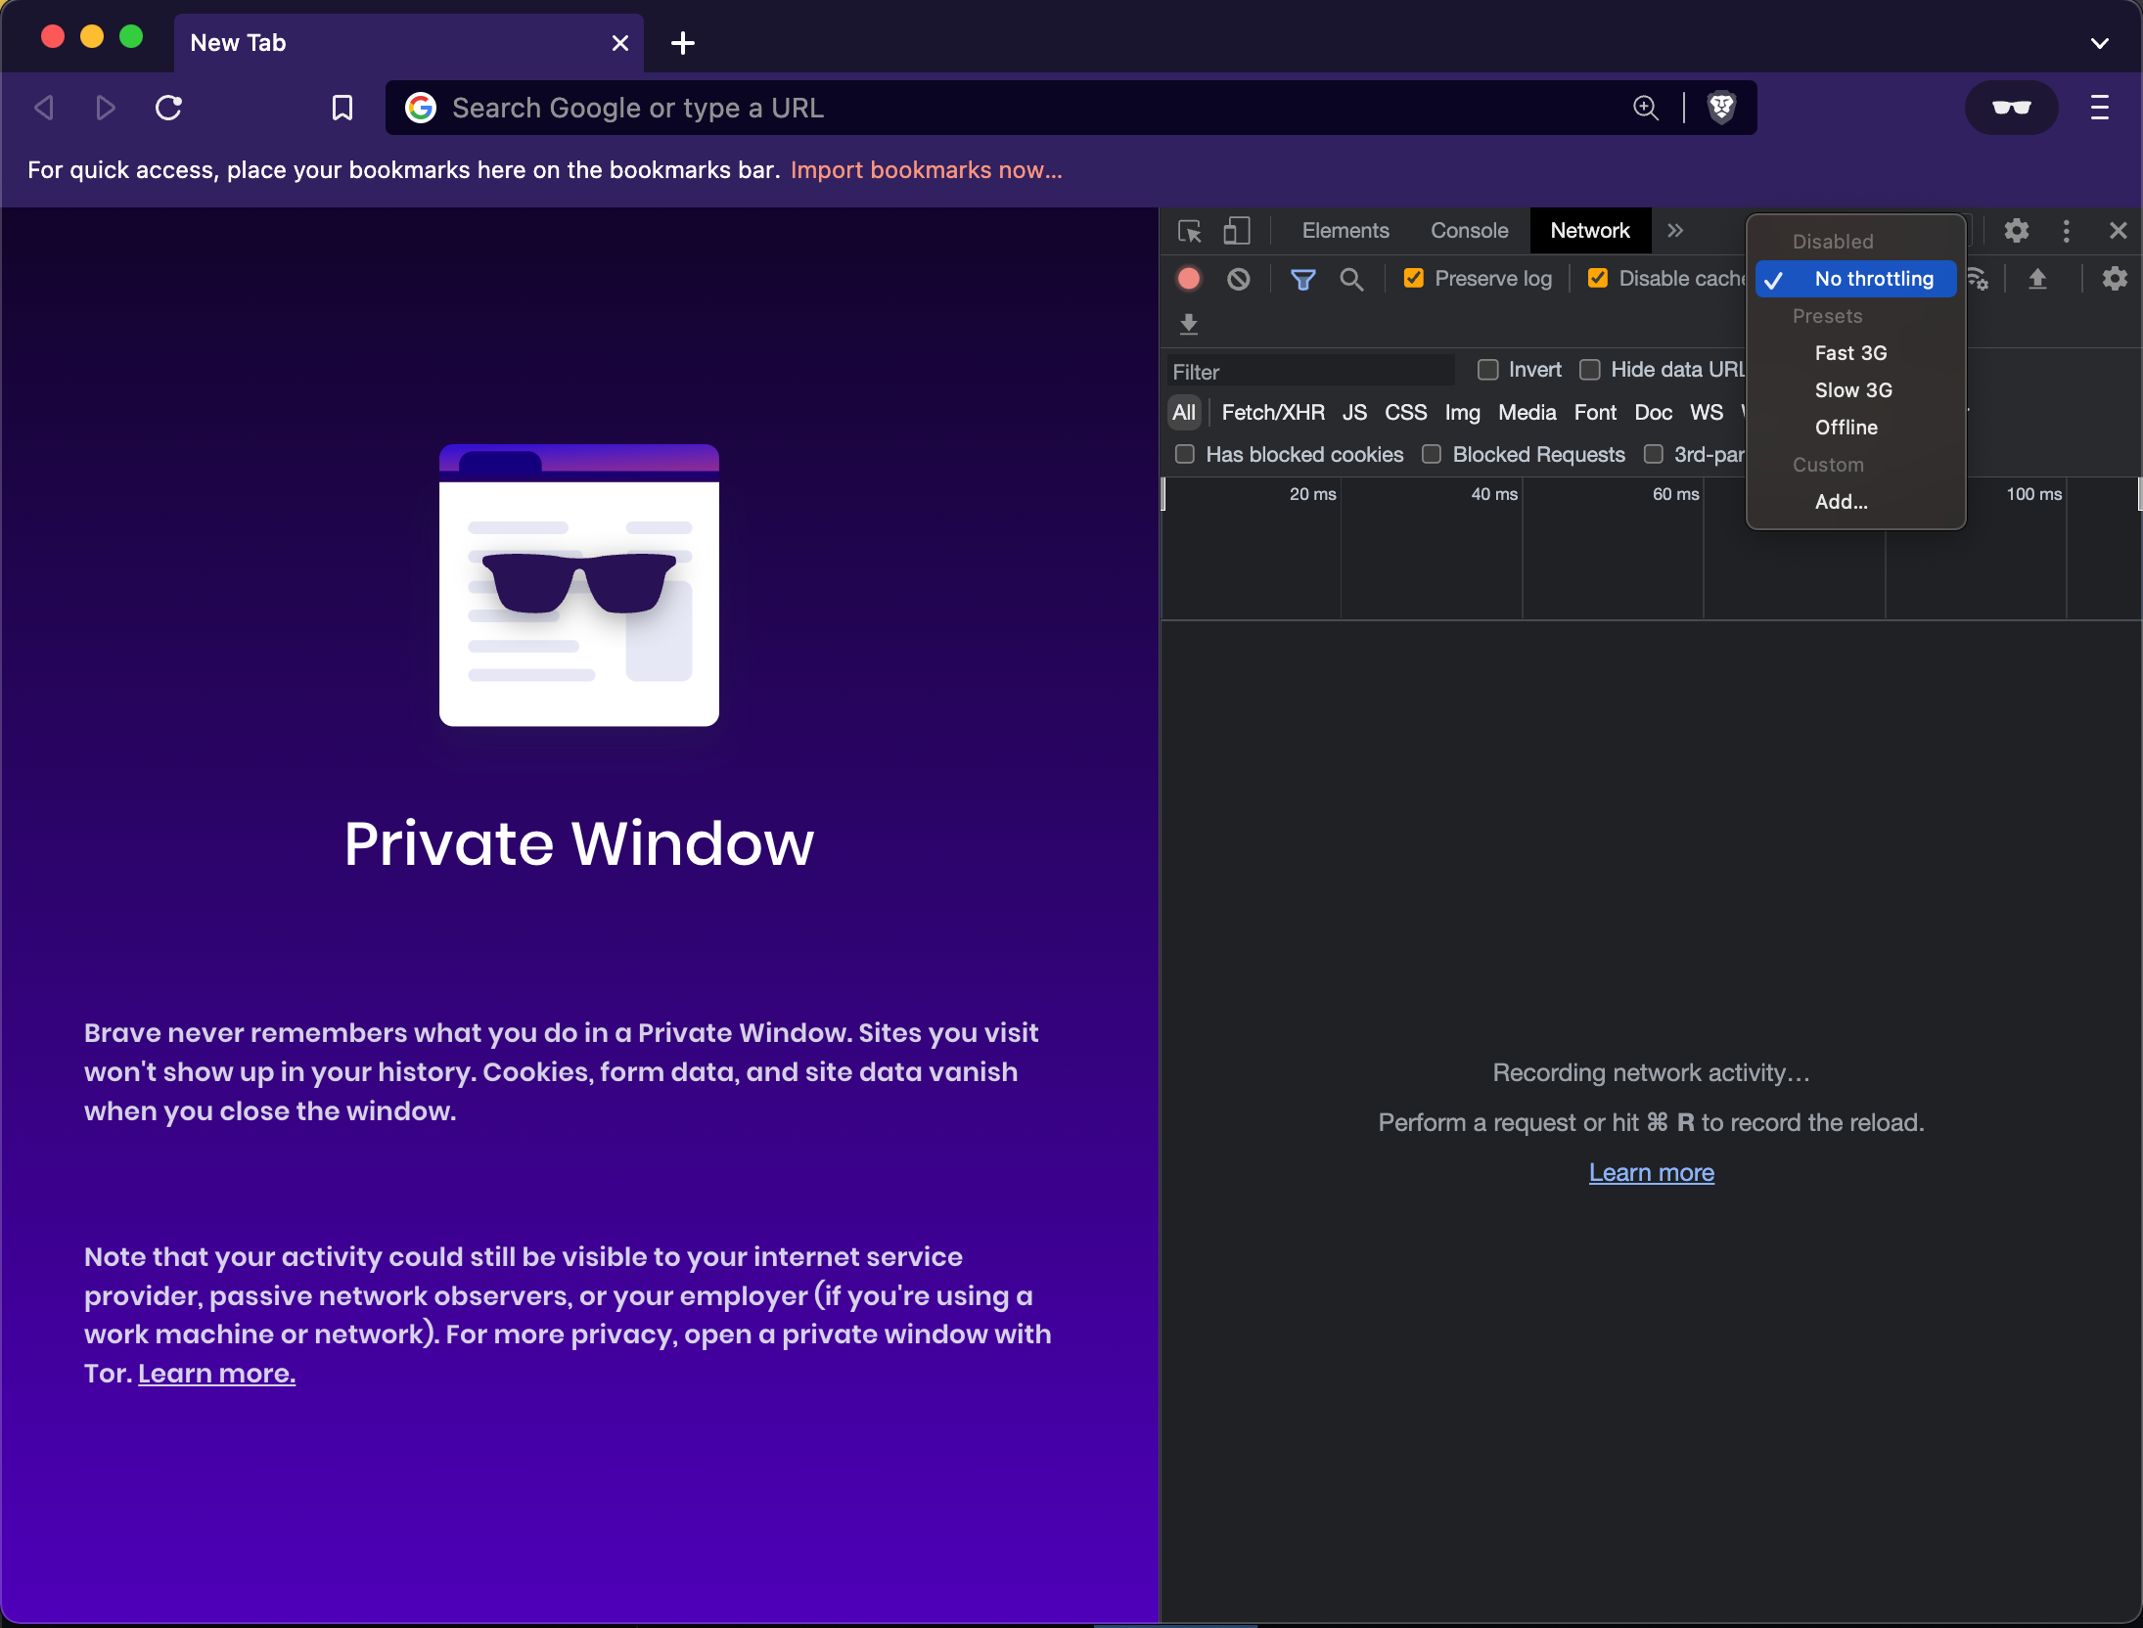This screenshot has height=1628, width=2143.
Task: Toggle the network filter funnel icon
Action: pyautogui.click(x=1302, y=280)
